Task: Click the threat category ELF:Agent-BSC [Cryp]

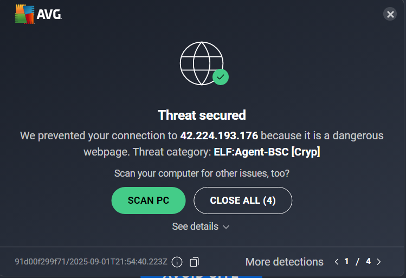Action: click(267, 152)
